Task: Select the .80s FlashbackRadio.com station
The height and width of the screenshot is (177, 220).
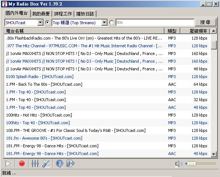Action: coord(107,38)
